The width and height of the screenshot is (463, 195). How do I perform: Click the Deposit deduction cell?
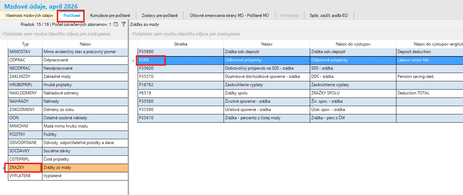pos(430,52)
